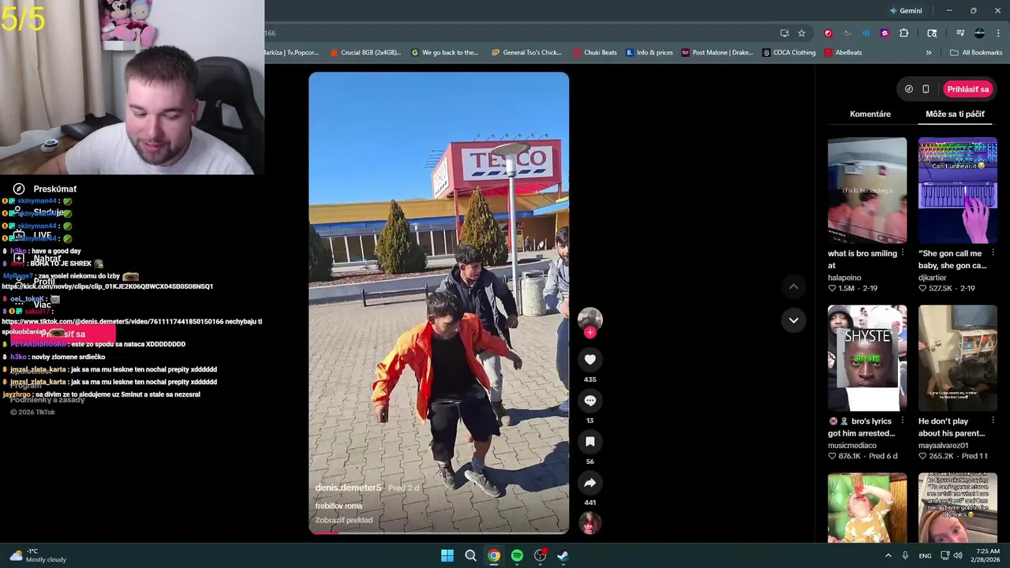Open the Chrome extensions puzzle icon
The image size is (1010, 568).
(903, 33)
